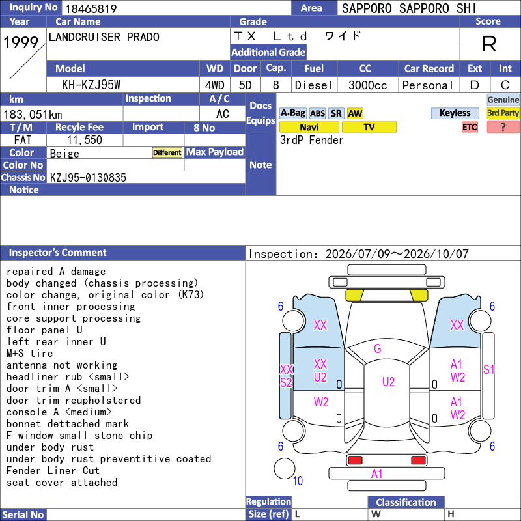Click the Different color tag
The width and height of the screenshot is (521, 521).
[x=167, y=152]
